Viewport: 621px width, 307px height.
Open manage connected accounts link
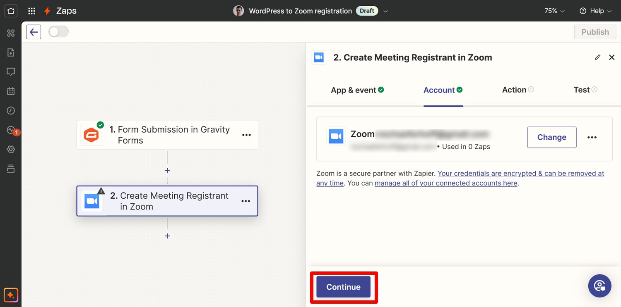[x=446, y=183]
